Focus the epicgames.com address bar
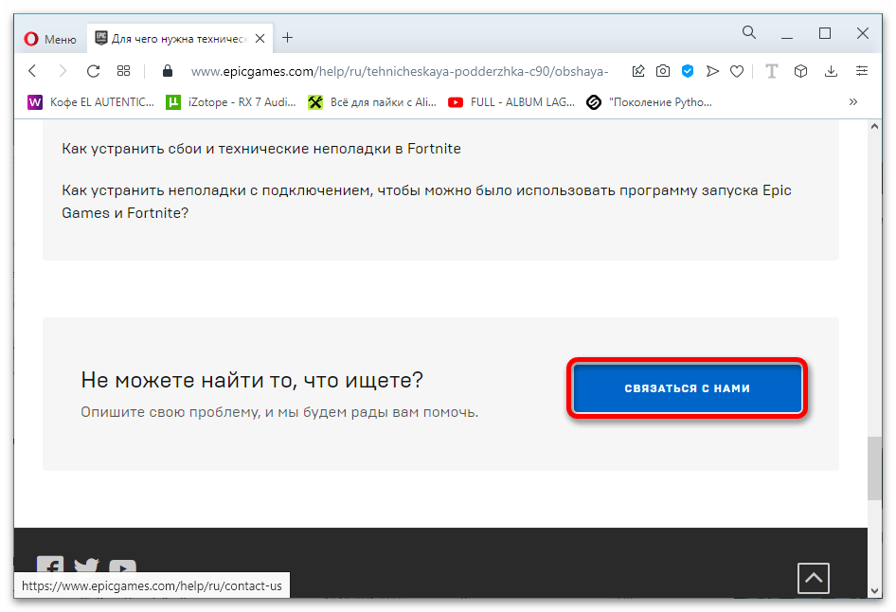 (399, 71)
